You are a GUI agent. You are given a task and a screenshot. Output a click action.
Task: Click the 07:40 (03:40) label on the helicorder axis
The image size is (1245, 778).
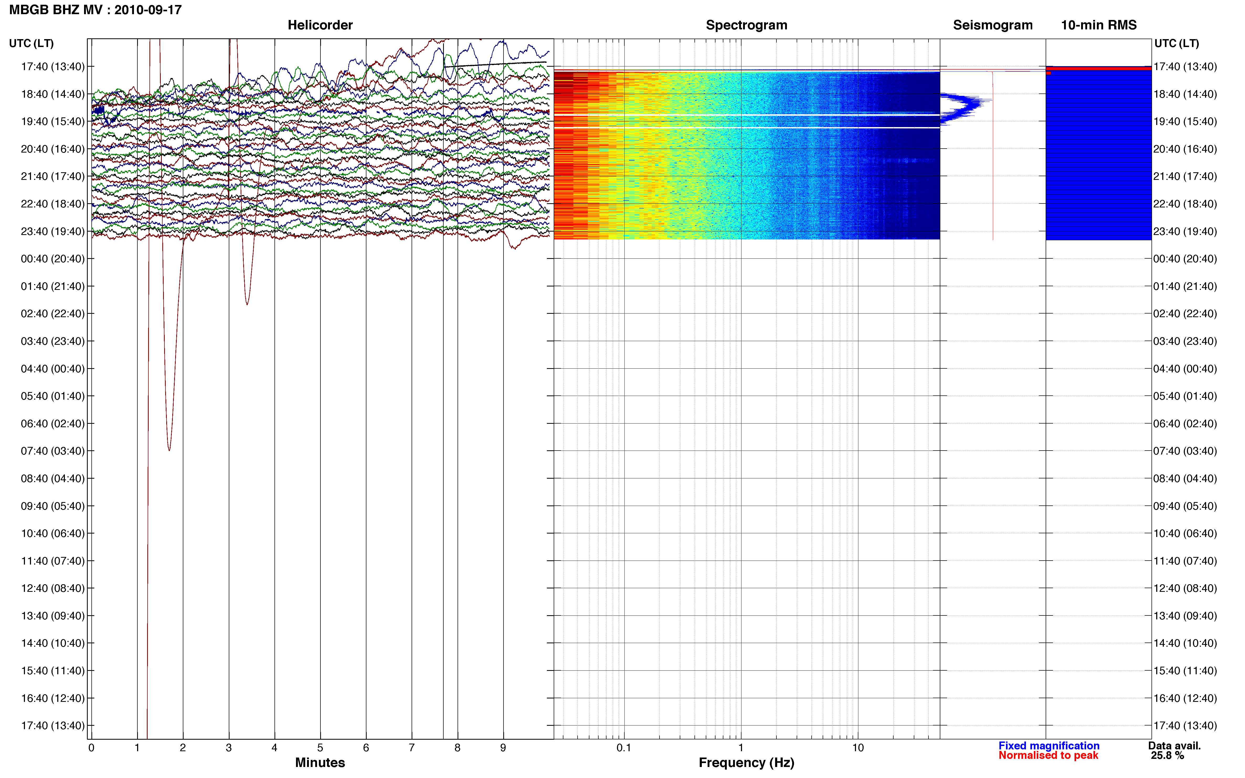click(53, 451)
